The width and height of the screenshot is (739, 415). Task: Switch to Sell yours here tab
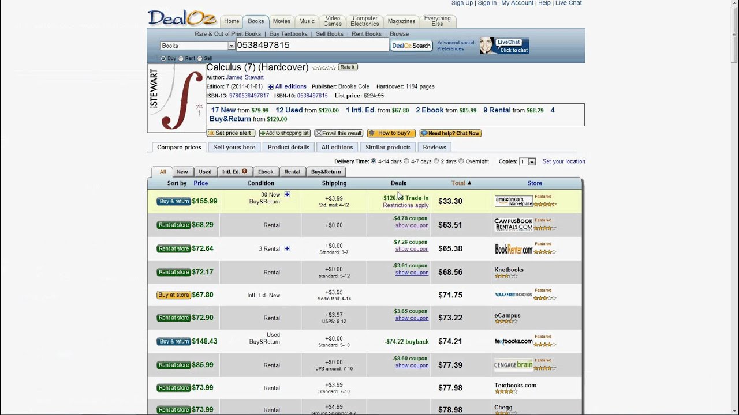[x=234, y=148]
